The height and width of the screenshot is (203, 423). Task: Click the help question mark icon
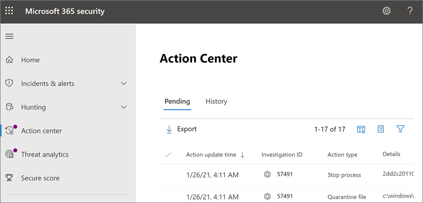pos(410,11)
